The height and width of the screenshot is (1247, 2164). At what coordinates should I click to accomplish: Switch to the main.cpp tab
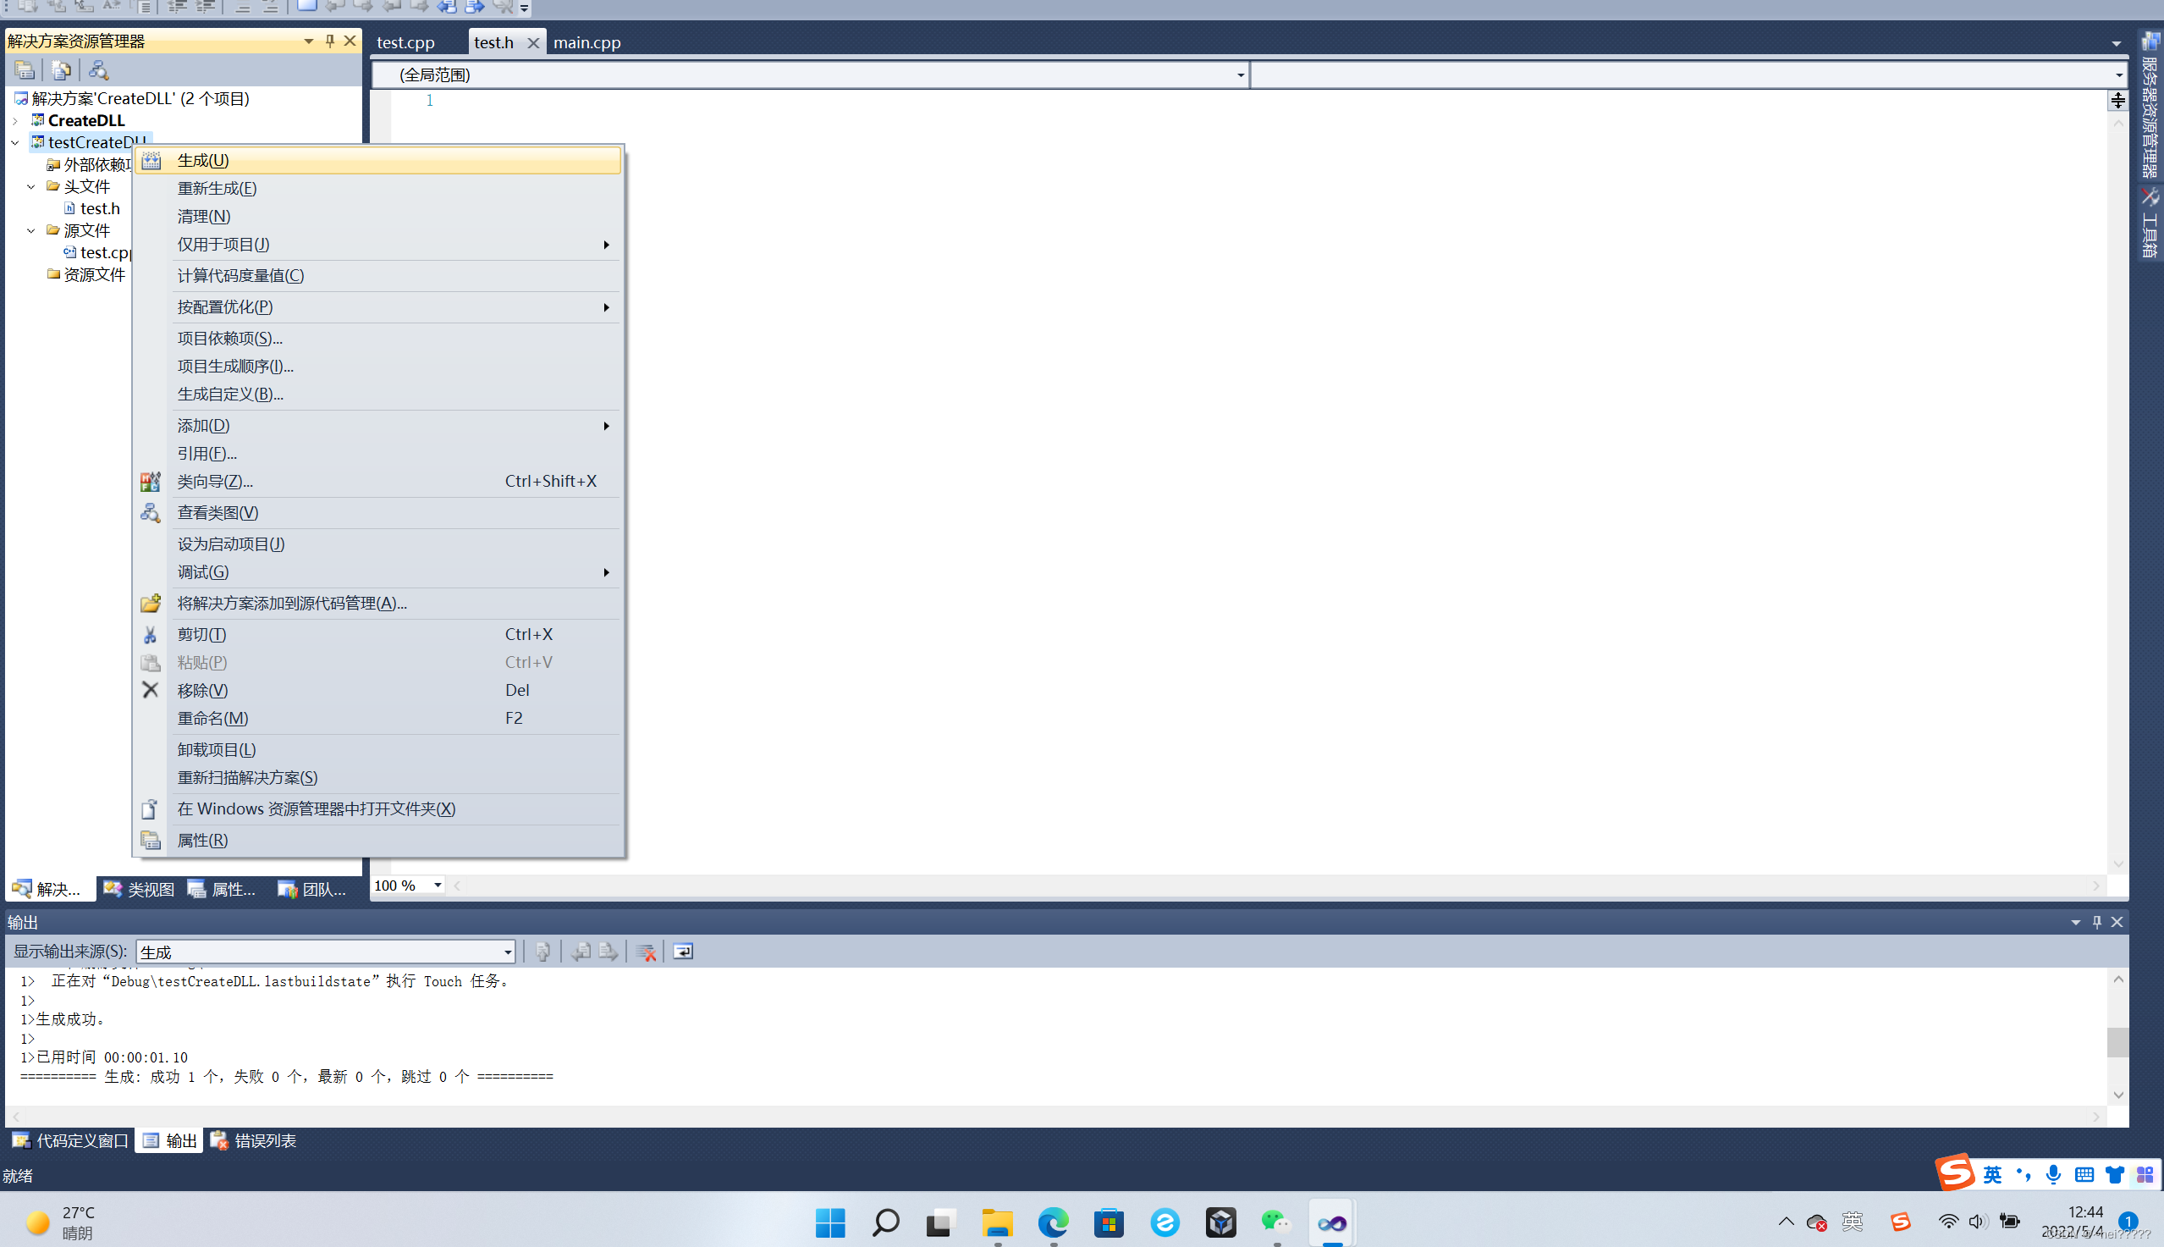tap(587, 42)
